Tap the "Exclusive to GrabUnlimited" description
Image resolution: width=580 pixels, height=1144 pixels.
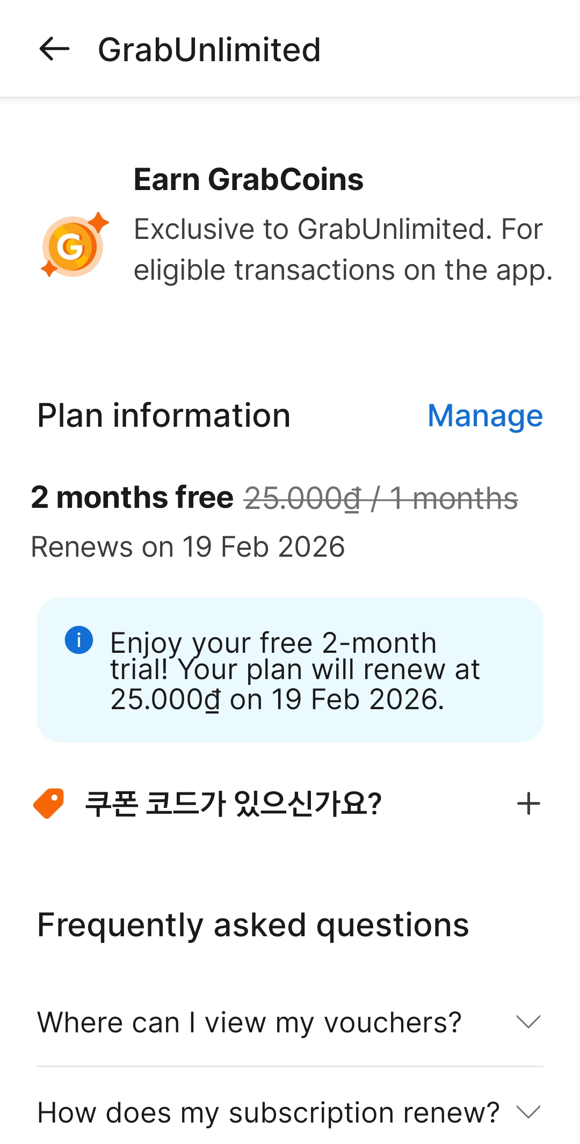tap(343, 250)
